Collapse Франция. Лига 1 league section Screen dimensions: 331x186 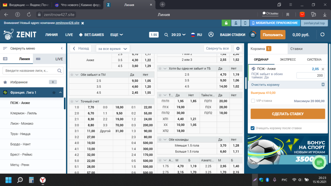[60, 93]
